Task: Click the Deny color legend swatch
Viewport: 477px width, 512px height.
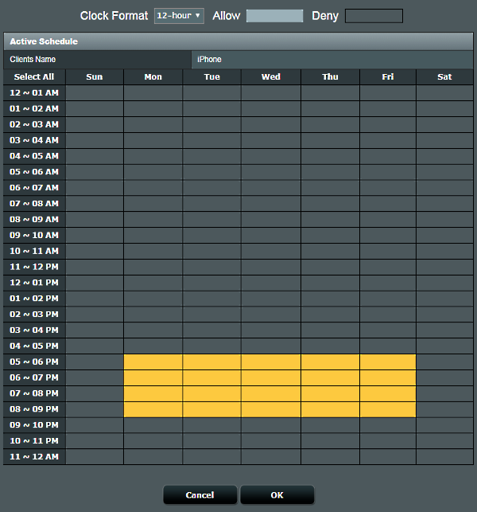Action: (x=374, y=16)
